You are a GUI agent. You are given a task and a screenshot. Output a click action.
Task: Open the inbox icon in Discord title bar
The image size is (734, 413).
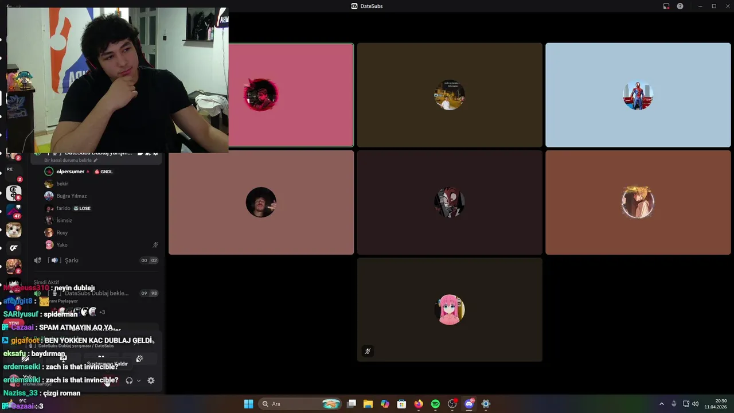coord(666,6)
